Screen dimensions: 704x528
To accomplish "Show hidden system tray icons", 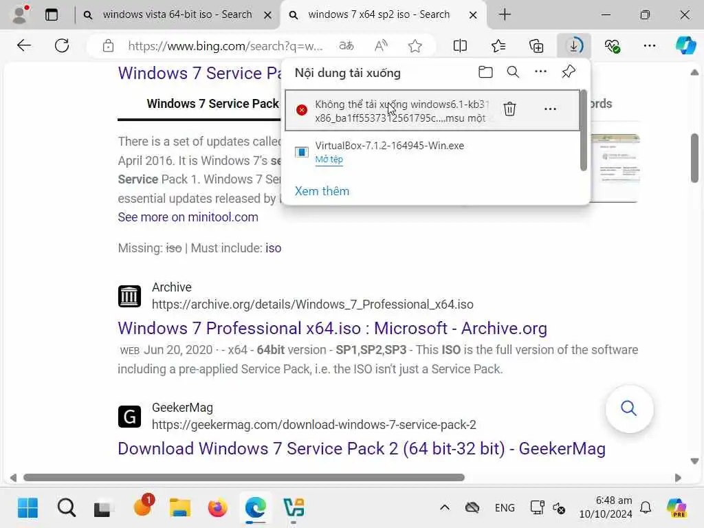I will [x=445, y=508].
